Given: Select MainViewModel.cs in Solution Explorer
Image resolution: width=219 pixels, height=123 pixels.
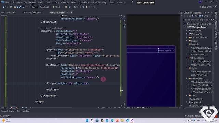Looking at the screenshot, I should tap(202, 85).
